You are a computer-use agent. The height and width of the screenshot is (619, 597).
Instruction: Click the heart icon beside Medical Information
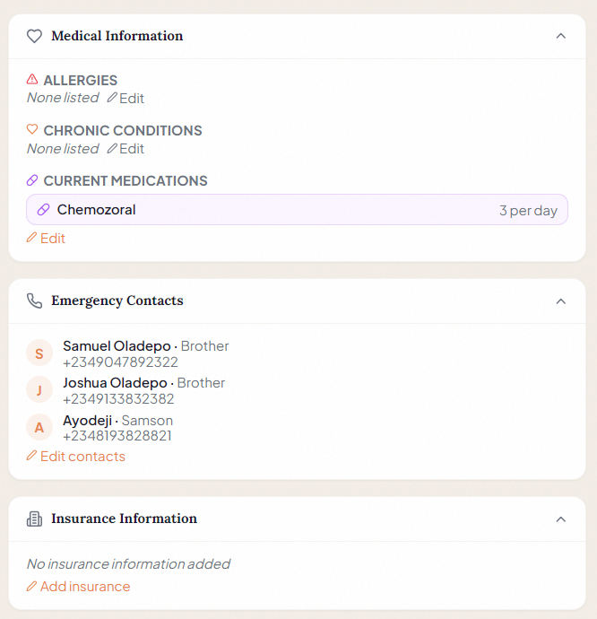(34, 37)
